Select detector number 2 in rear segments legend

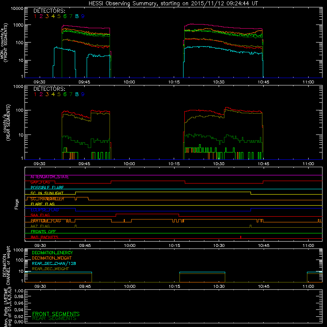coord(41,94)
